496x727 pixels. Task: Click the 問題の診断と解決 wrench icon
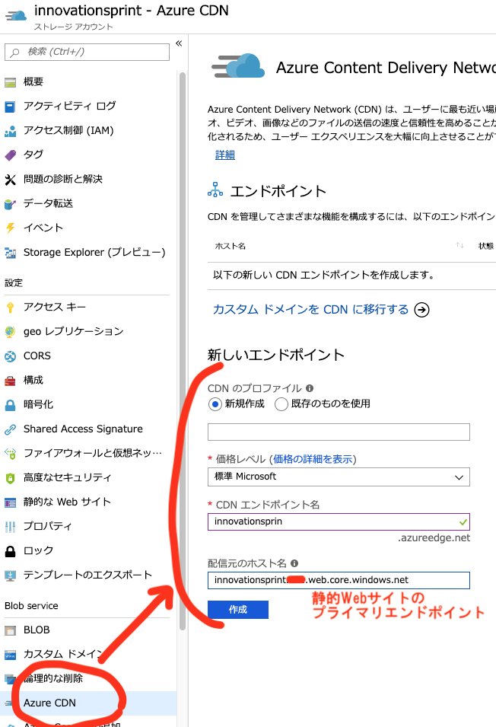(10, 180)
